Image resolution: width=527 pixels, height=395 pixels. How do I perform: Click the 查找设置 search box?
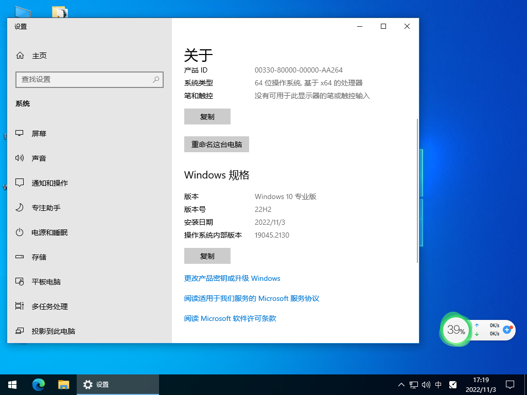[89, 80]
